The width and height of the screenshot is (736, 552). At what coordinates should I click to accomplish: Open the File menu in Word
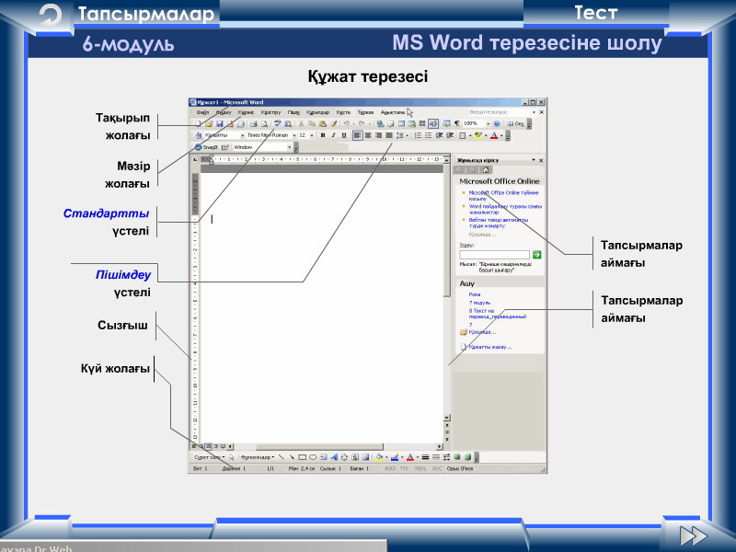coord(202,112)
